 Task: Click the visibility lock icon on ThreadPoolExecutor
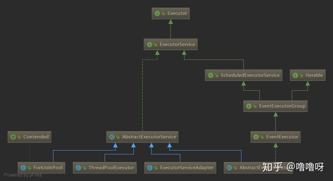click(x=85, y=168)
